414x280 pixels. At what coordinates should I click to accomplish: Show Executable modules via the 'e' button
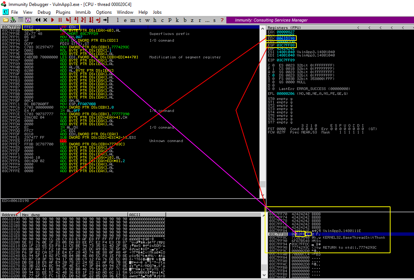click(x=125, y=20)
